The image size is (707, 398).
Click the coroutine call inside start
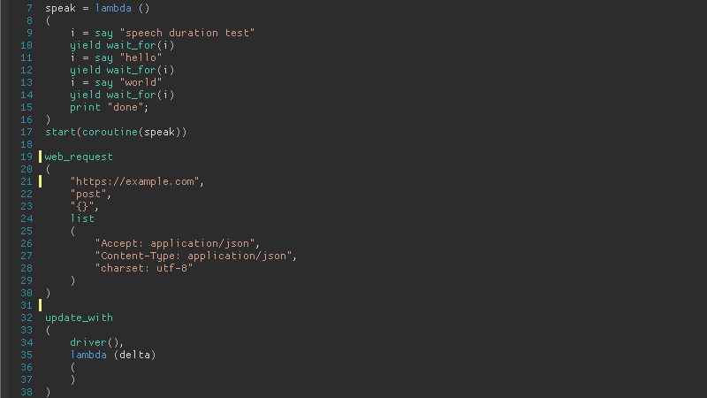[108, 132]
